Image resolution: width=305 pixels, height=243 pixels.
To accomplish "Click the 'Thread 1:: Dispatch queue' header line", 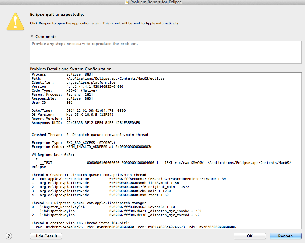I will pyautogui.click(x=89, y=203).
